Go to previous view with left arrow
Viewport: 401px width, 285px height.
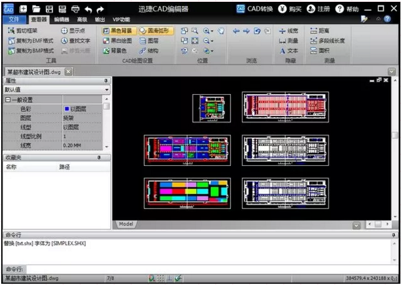pos(236,31)
